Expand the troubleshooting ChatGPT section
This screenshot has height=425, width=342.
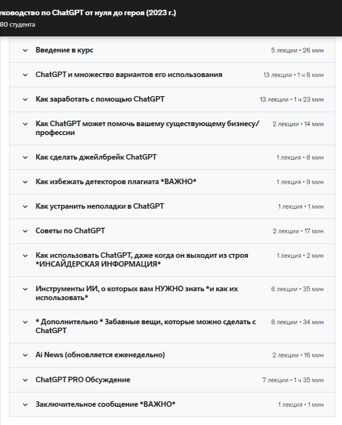click(25, 206)
